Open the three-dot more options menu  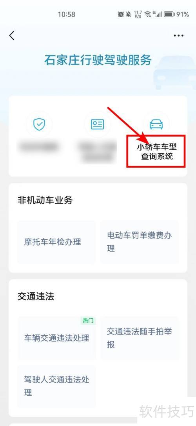[179, 36]
